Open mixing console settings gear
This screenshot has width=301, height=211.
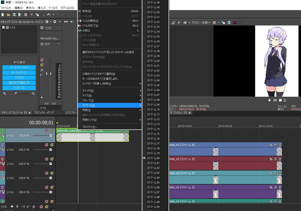(x=55, y=22)
